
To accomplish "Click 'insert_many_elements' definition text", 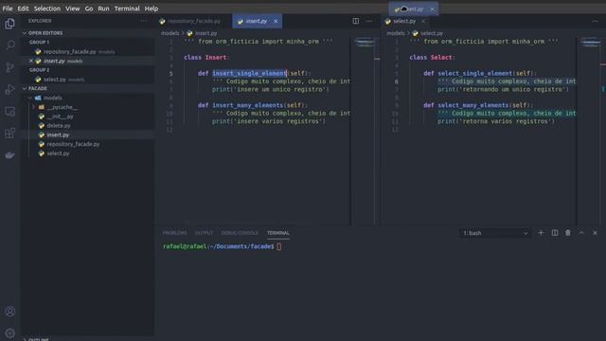I will [x=248, y=105].
